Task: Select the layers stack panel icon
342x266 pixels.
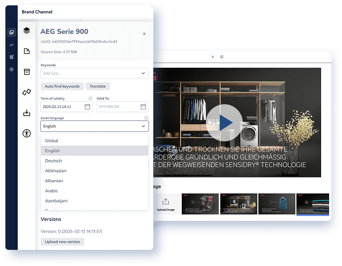Action: pyautogui.click(x=27, y=31)
